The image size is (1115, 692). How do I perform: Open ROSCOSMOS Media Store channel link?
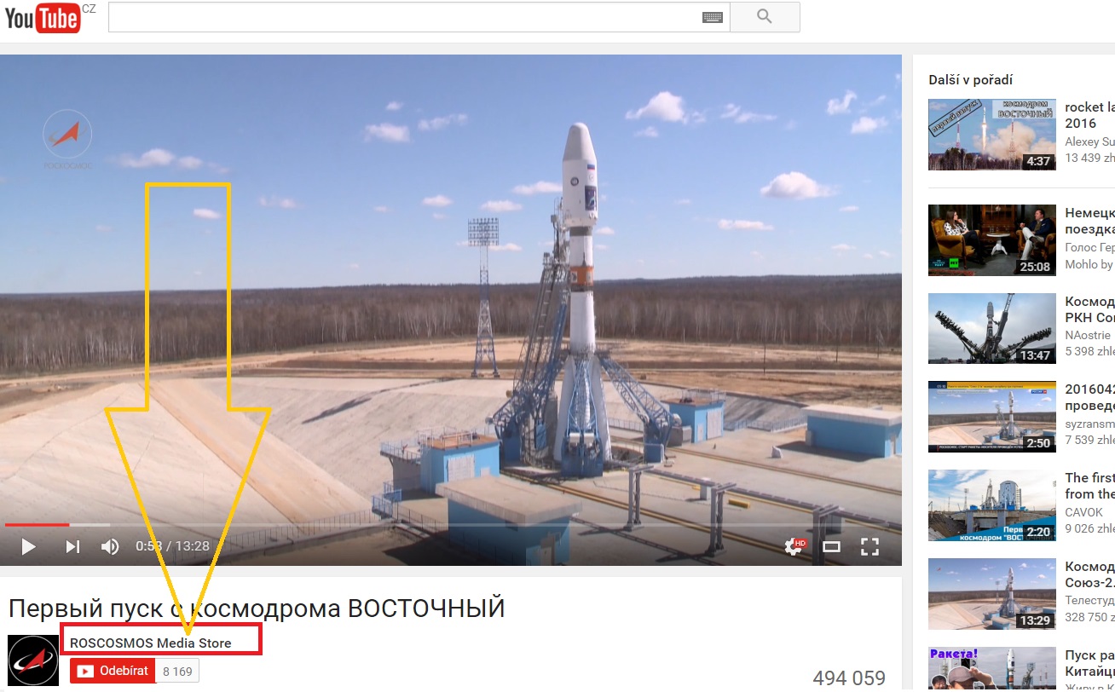151,643
